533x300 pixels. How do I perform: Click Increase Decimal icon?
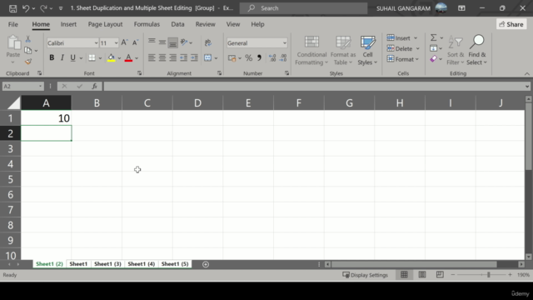click(272, 57)
